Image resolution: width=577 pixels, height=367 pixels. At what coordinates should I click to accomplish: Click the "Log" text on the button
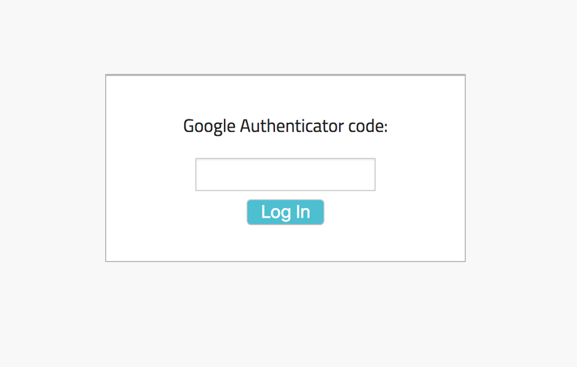click(x=276, y=212)
